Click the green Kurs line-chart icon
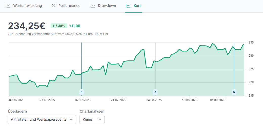This screenshot has height=128, width=263. click(128, 6)
